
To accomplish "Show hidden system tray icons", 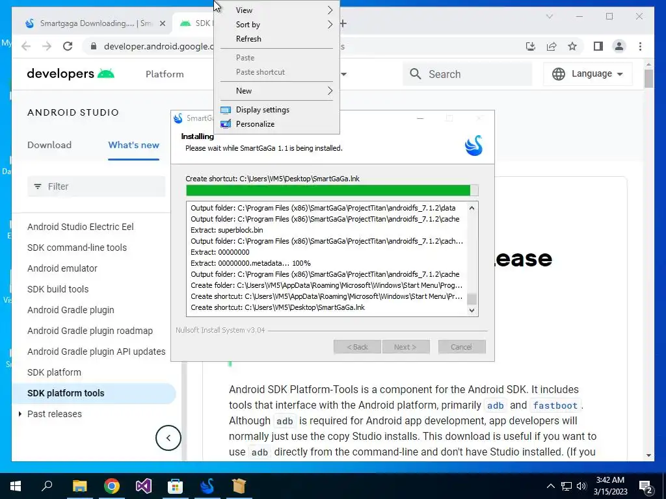I will (550, 486).
